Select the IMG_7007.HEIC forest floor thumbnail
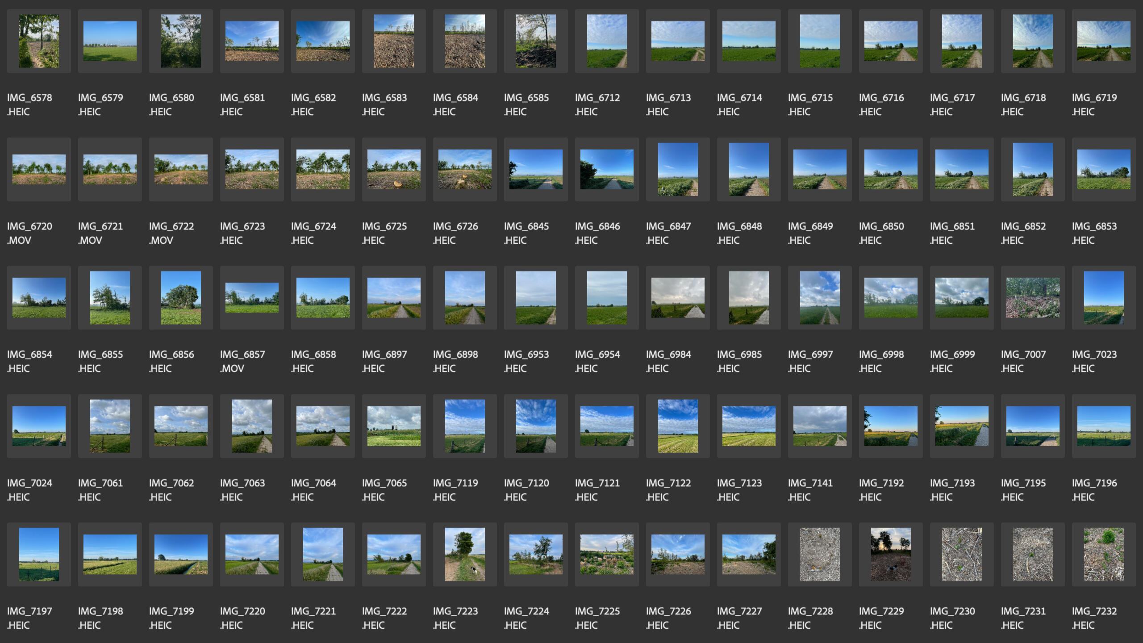1143x643 pixels. click(1032, 297)
